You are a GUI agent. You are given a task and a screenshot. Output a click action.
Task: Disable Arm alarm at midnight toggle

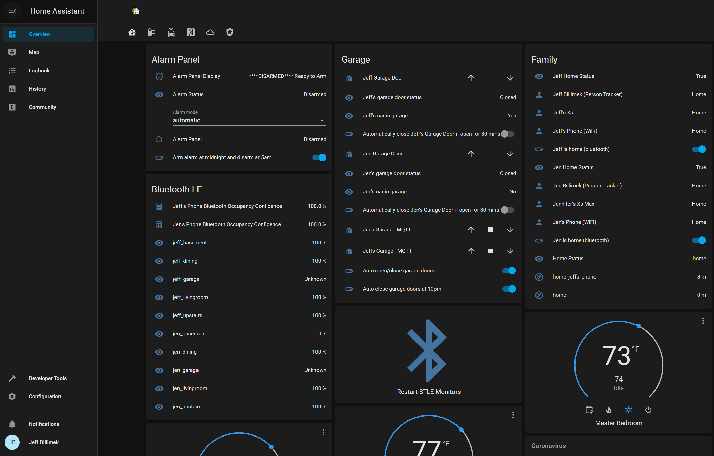click(x=319, y=157)
